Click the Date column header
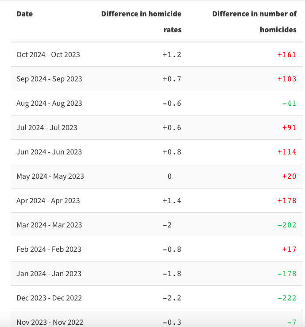 coord(25,14)
